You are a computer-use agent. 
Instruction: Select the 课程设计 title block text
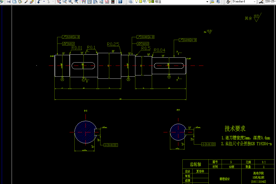225,179
